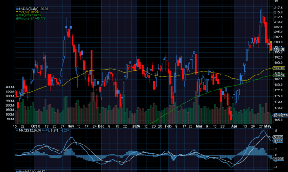Click the Apr label on the date axis

[x=234, y=126]
